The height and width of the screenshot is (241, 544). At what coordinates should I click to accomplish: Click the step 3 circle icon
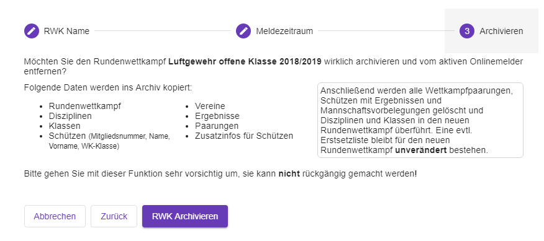[x=467, y=31]
